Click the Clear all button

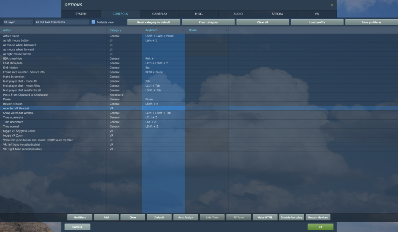pyautogui.click(x=262, y=22)
